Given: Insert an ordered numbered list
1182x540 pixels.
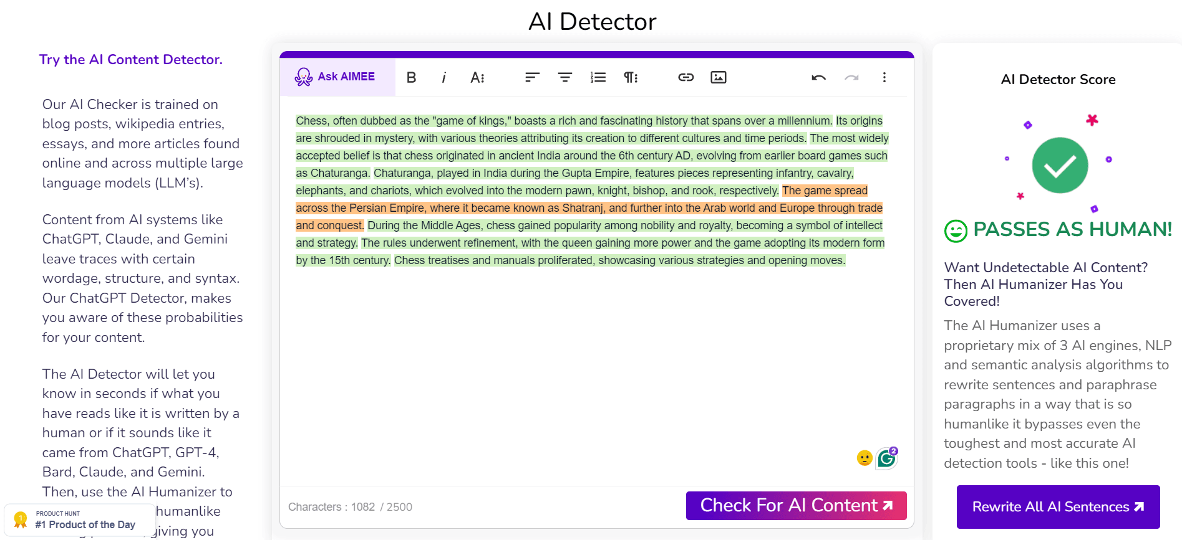Looking at the screenshot, I should pos(598,77).
